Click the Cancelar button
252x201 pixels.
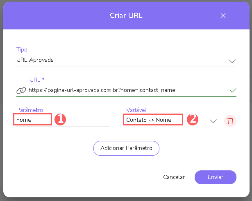point(174,177)
